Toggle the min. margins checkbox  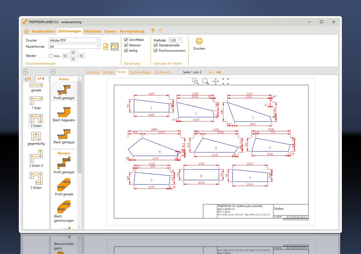(51, 56)
